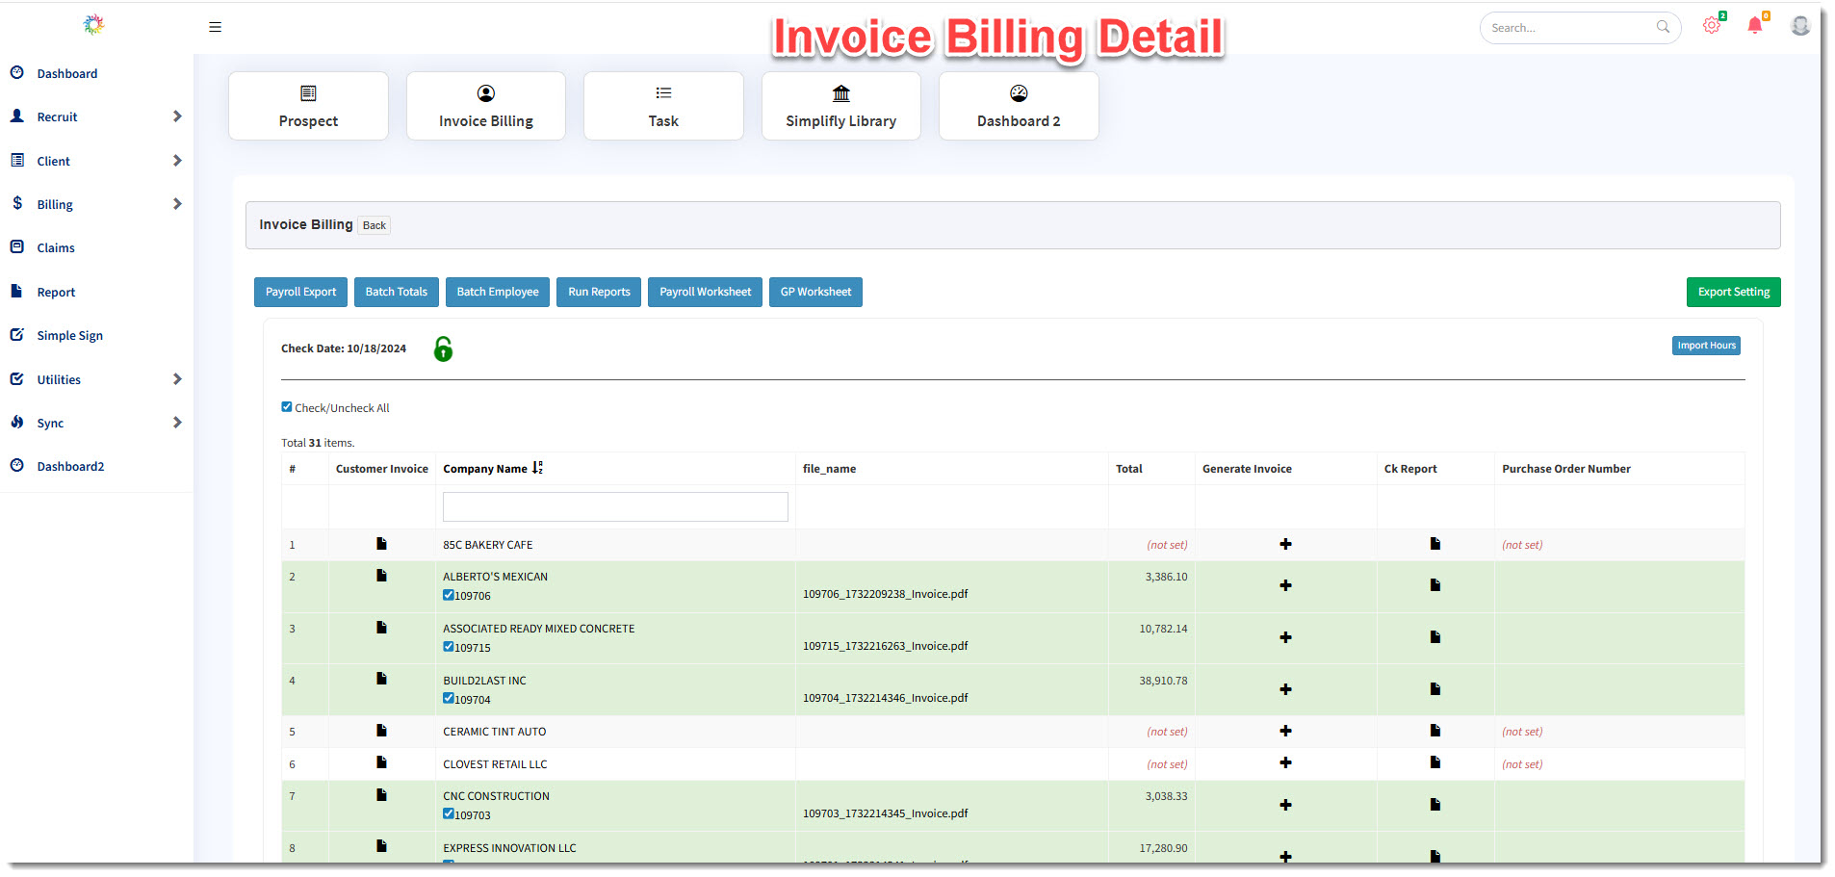Viewport: 1835px width, 877px height.
Task: Click the user profile avatar
Action: 1799,26
